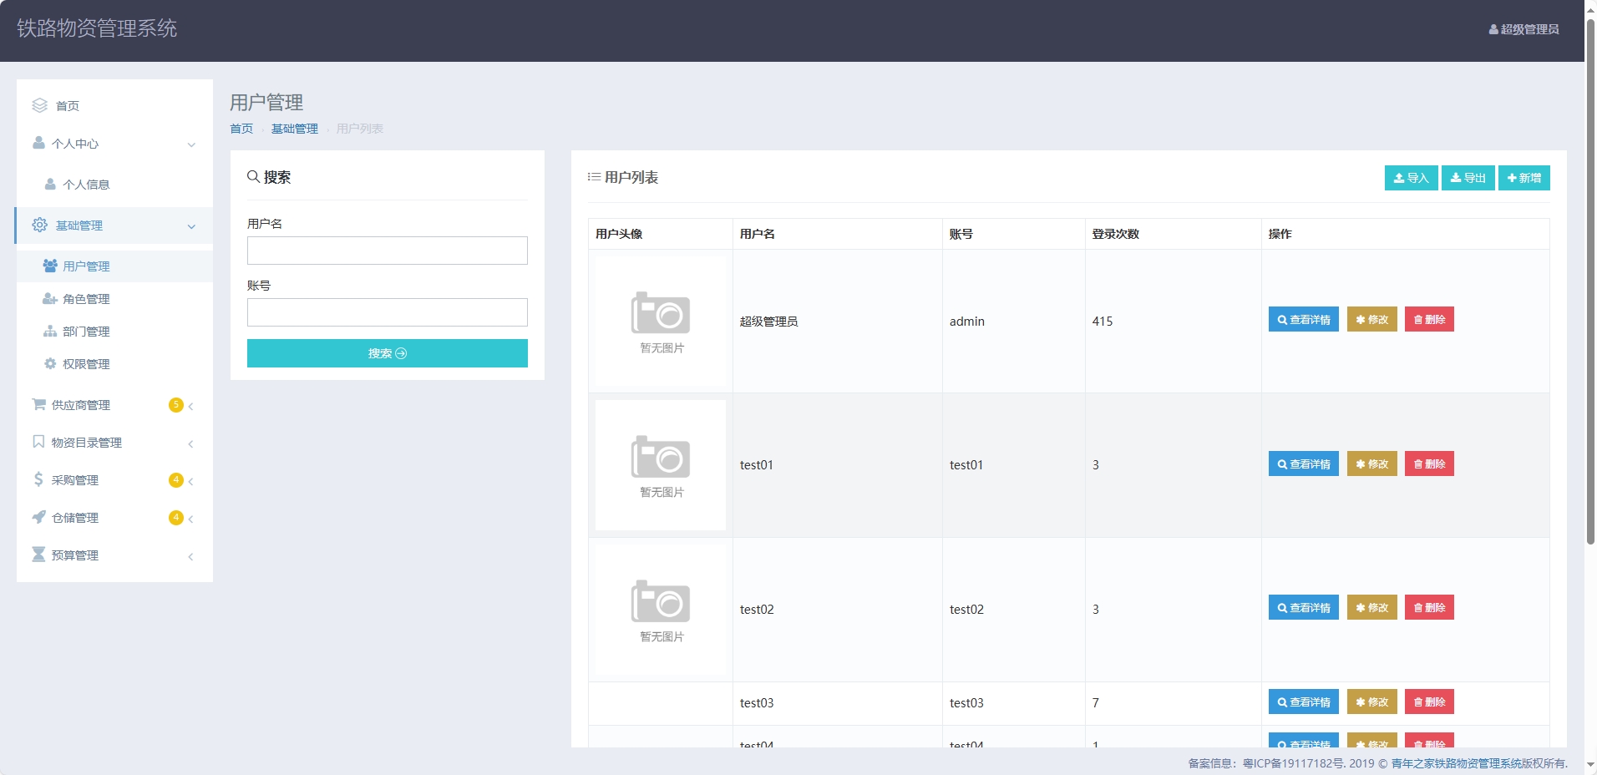The image size is (1597, 775).
Task: Click the search magnifier icon above 用户名
Action: [x=254, y=176]
